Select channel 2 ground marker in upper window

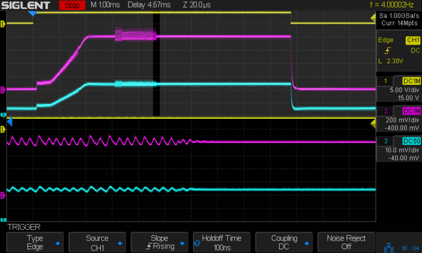click(x=3, y=89)
